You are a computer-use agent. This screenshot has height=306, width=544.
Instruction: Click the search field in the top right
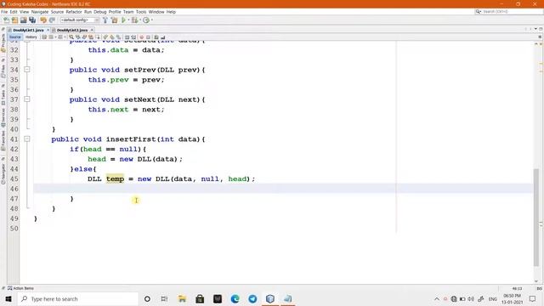(508, 12)
